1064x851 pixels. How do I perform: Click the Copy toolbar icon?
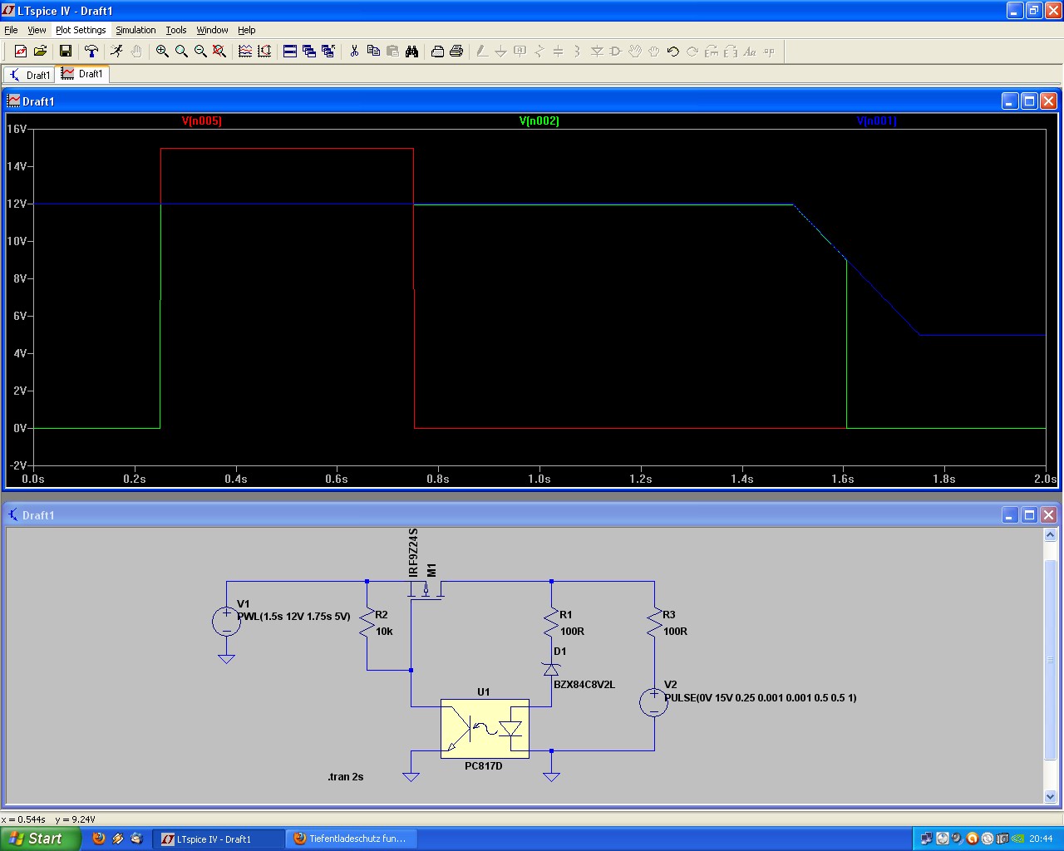(373, 52)
